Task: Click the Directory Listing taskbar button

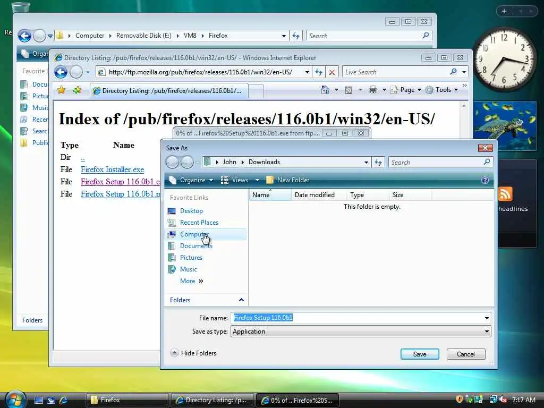Action: pyautogui.click(x=212, y=401)
